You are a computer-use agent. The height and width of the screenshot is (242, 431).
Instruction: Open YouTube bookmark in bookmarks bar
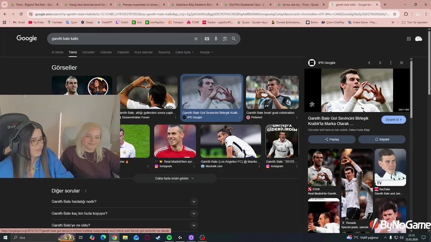(36, 22)
